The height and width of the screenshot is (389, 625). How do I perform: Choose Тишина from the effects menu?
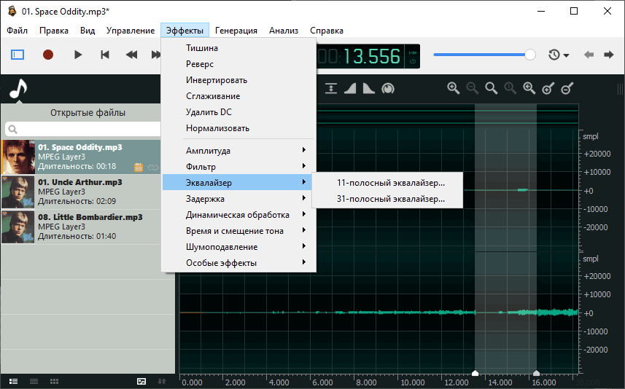(238, 48)
